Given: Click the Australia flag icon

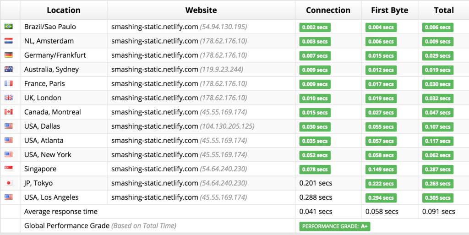Looking at the screenshot, I should 9,69.
